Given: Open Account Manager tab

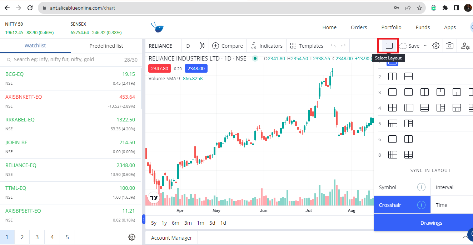Looking at the screenshot, I should [x=171, y=238].
